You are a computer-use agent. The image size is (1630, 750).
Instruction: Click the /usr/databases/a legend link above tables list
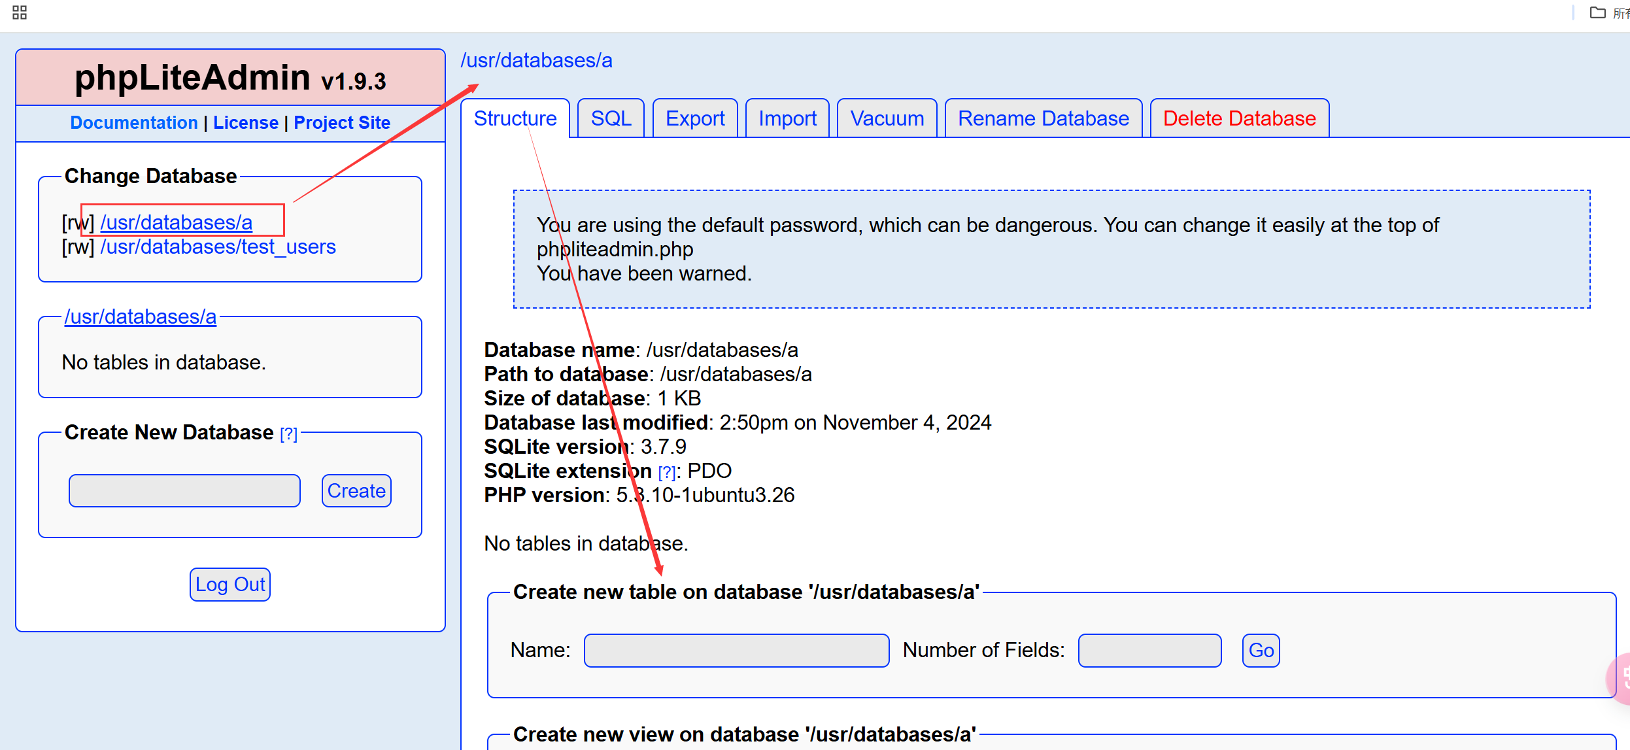coord(141,316)
